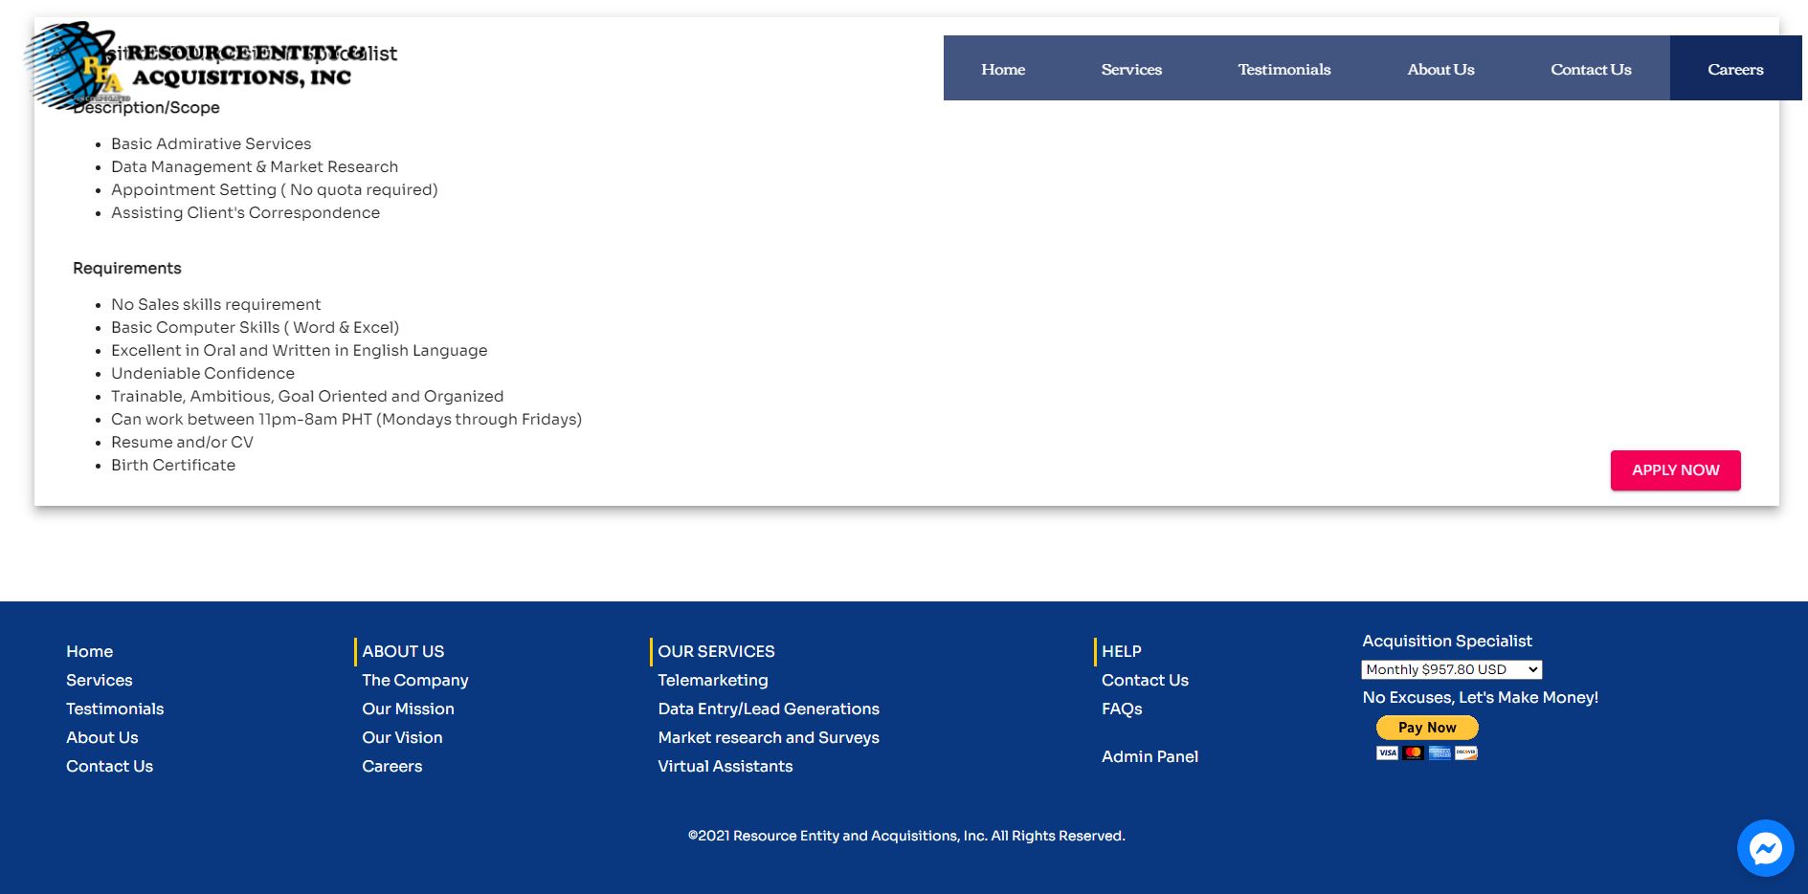Click the Resource Entity & Acquisitions logo
1808x894 pixels.
click(x=191, y=67)
